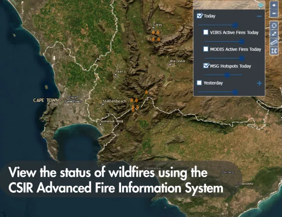282x217 pixels.
Task: Click the MODIS Active Fires Today label
Action: (x=236, y=49)
